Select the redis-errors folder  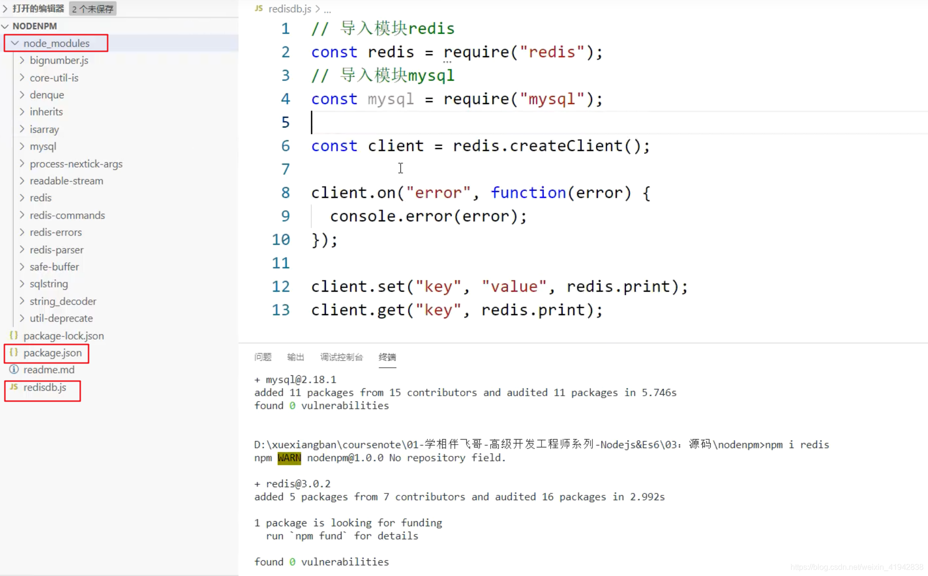click(x=55, y=232)
